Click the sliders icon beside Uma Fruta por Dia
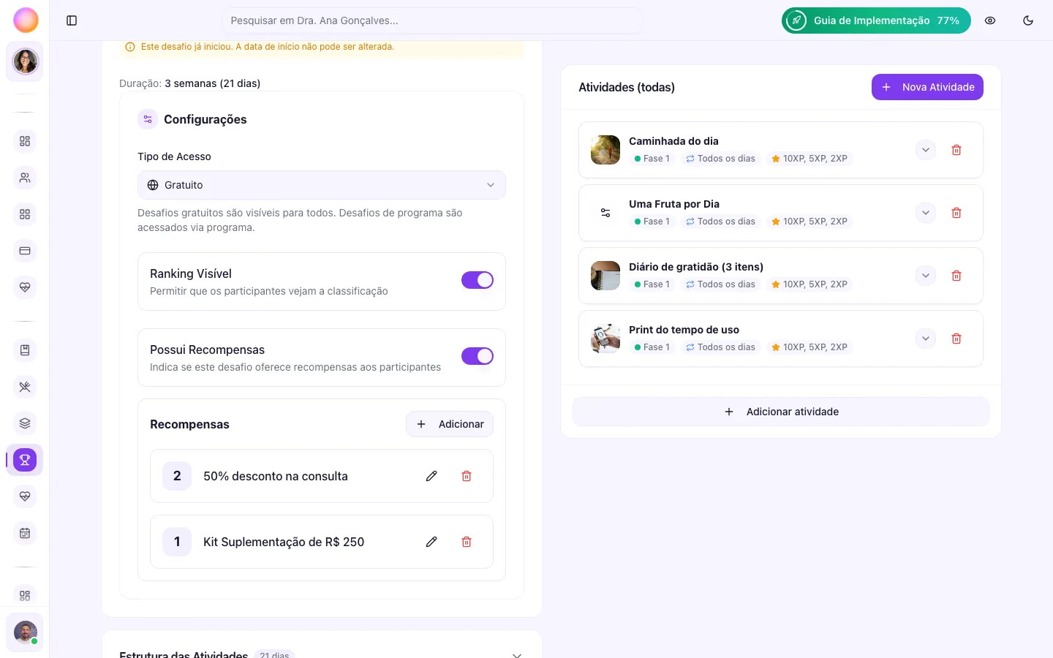Image resolution: width=1053 pixels, height=658 pixels. 605,213
